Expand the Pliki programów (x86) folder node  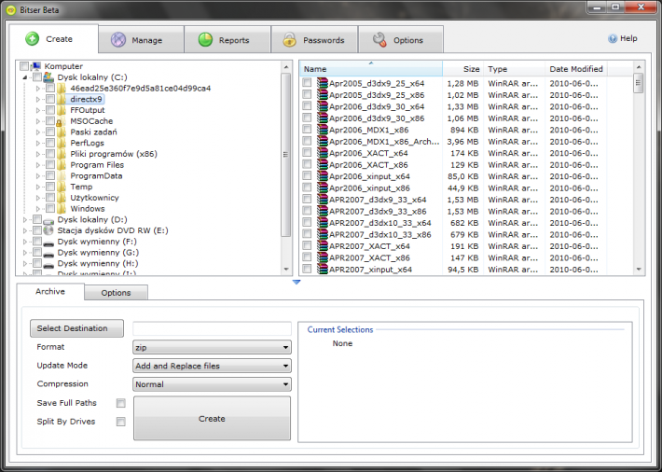pyautogui.click(x=38, y=154)
